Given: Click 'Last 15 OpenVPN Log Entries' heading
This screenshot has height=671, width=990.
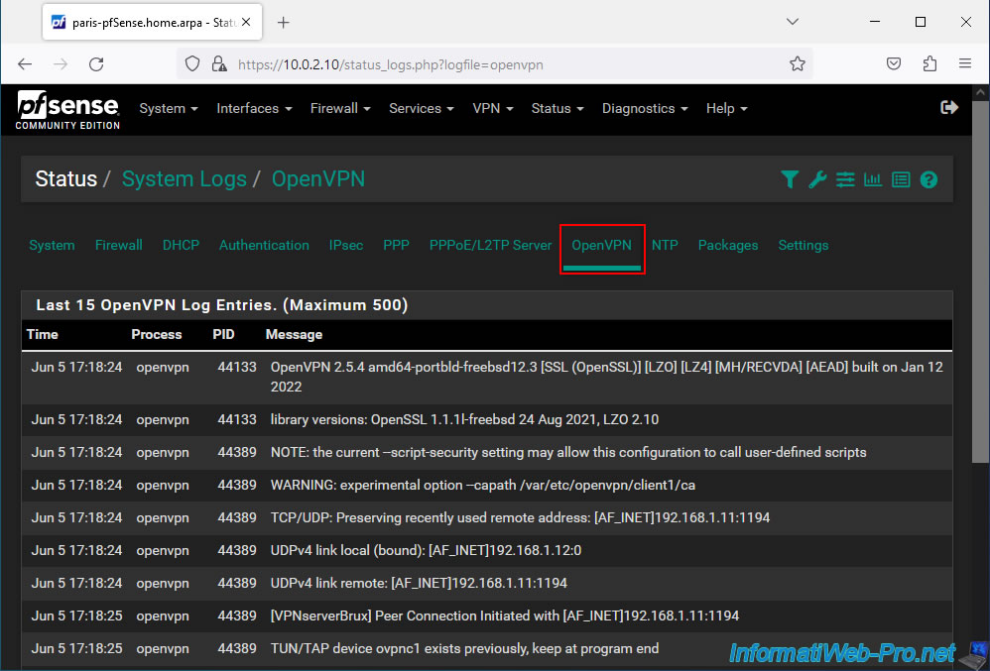Looking at the screenshot, I should coord(221,305).
